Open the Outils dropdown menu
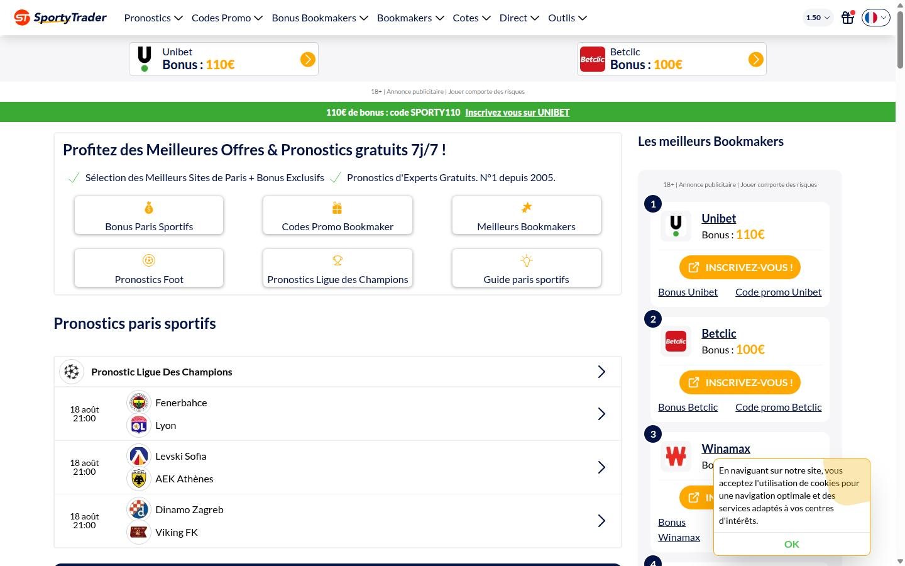The width and height of the screenshot is (905, 566). (568, 18)
